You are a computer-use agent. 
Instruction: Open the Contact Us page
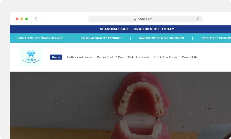(x=190, y=57)
